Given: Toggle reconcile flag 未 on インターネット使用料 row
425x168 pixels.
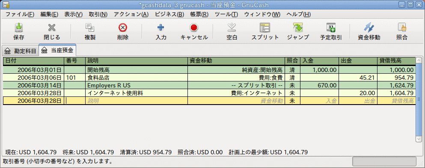Looking at the screenshot, I should (x=292, y=93).
